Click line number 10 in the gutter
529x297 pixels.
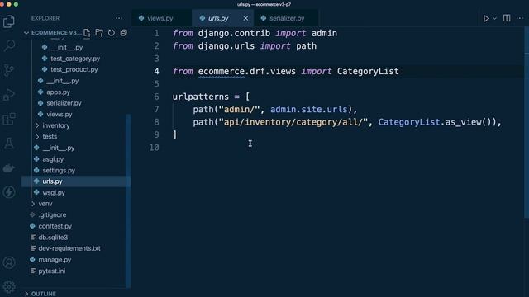click(155, 148)
